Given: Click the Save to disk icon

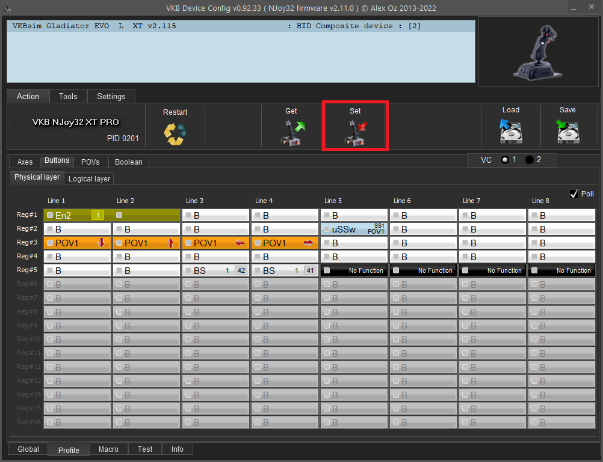Looking at the screenshot, I should pos(567,131).
